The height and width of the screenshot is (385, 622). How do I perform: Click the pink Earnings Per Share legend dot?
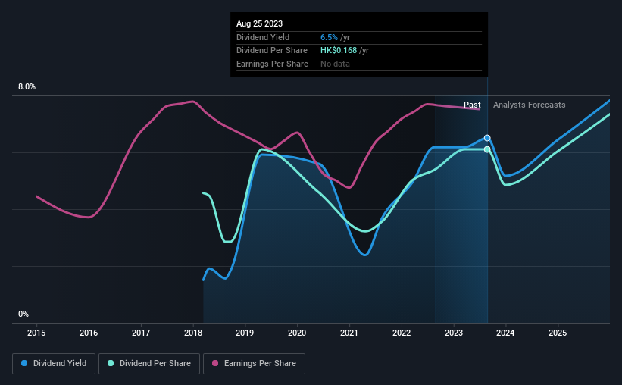[215, 363]
